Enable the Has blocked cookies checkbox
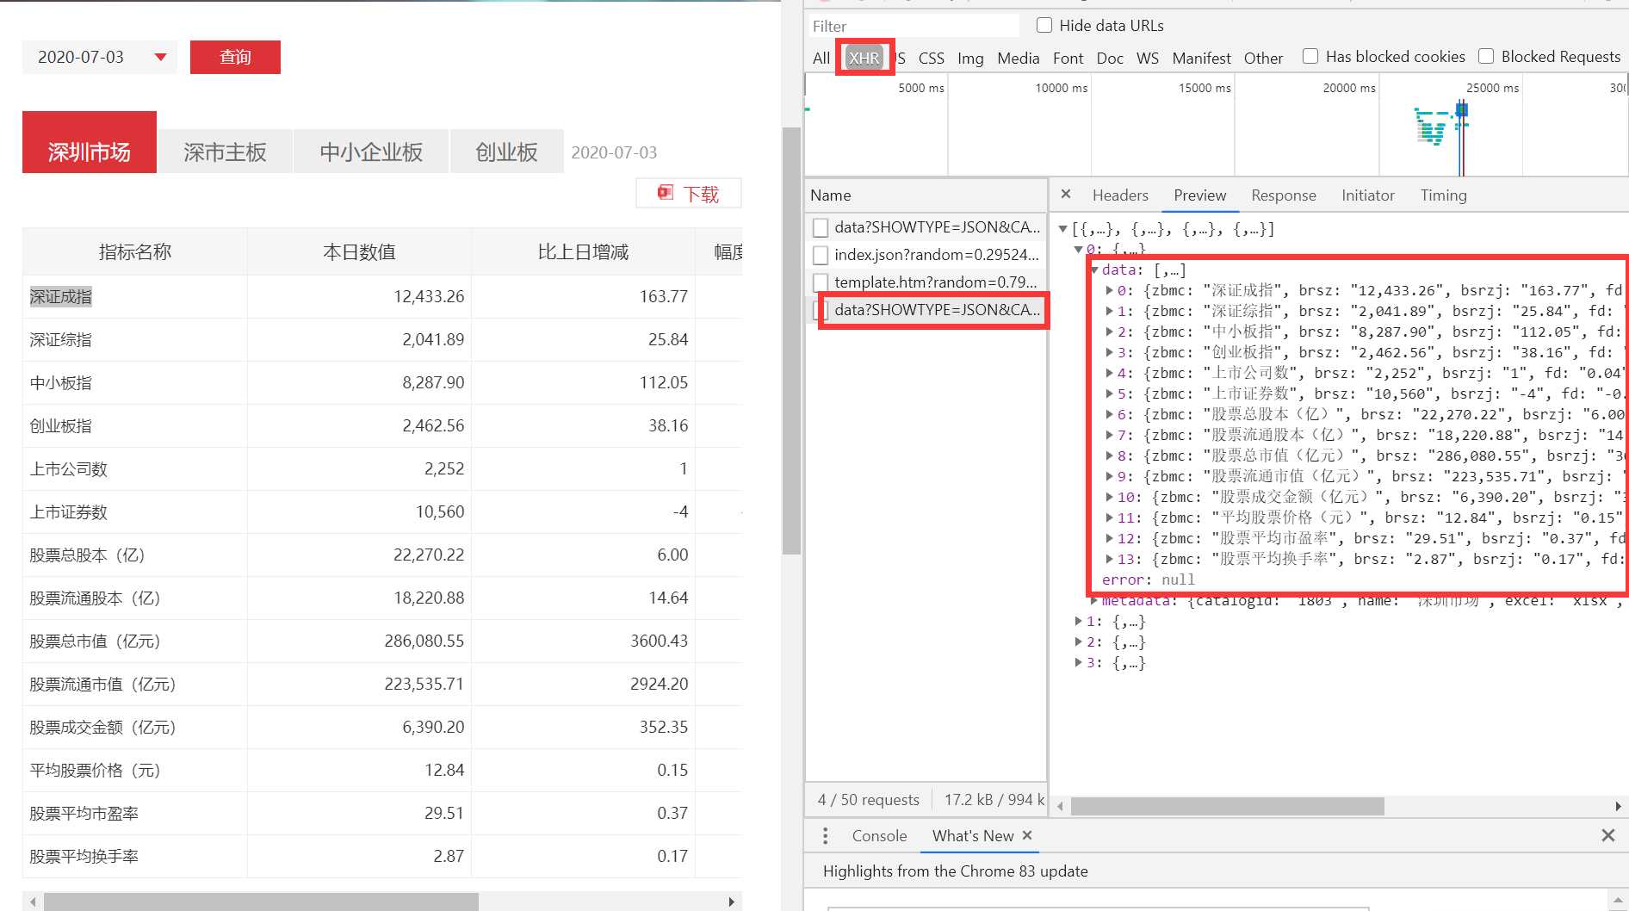 1310,56
